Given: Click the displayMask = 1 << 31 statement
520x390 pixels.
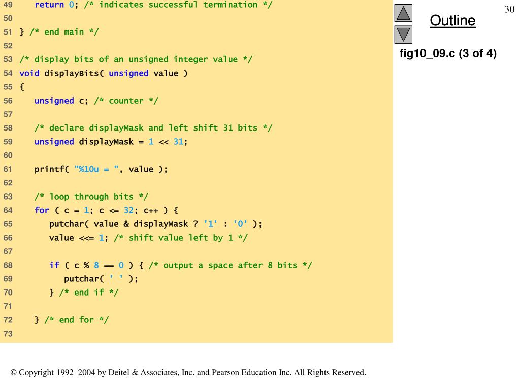Looking at the screenshot, I should click(111, 142).
